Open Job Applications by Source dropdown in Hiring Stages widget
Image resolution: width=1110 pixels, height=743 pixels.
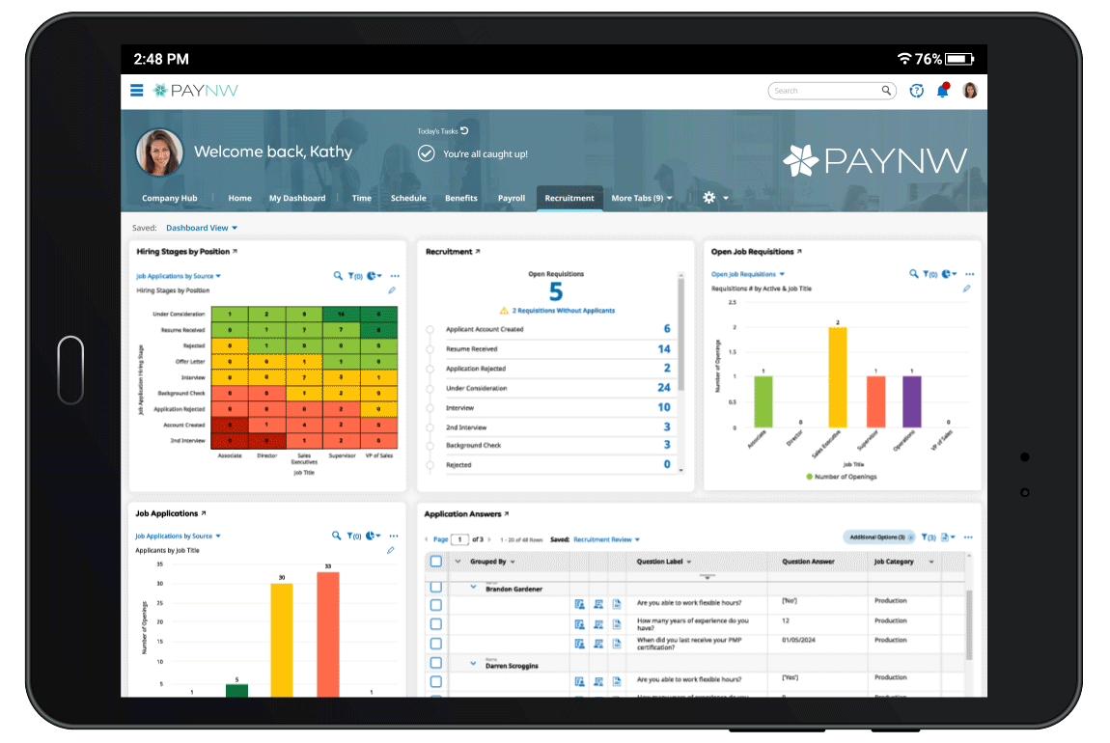click(x=179, y=276)
